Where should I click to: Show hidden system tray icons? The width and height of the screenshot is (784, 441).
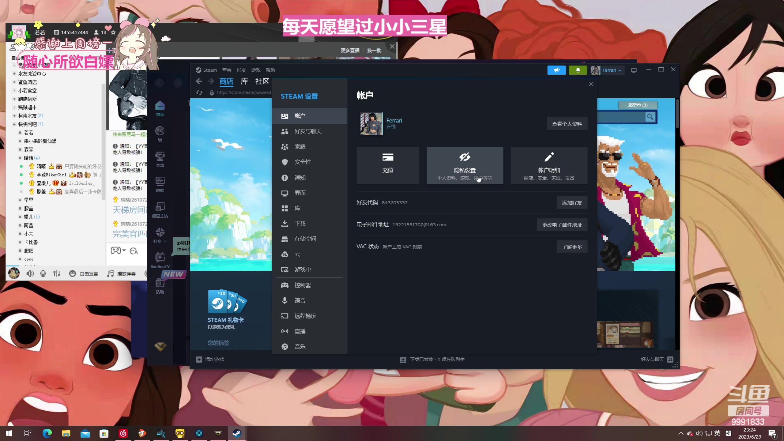(x=681, y=433)
